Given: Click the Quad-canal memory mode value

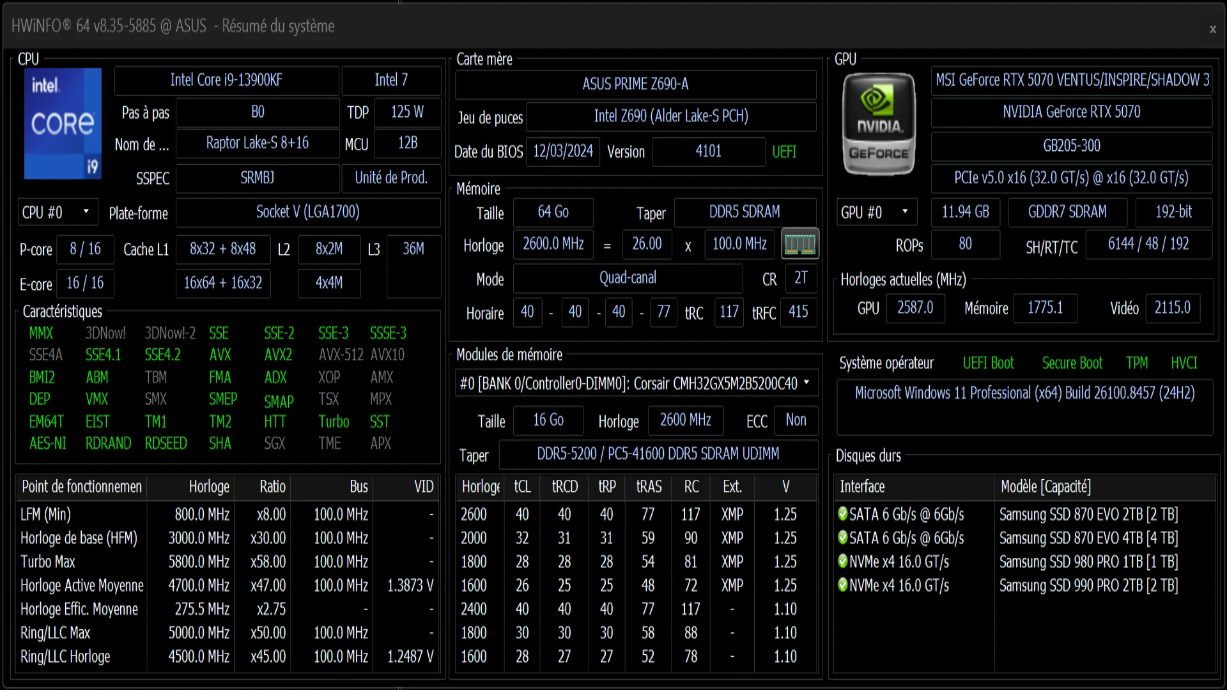Looking at the screenshot, I should tap(628, 278).
